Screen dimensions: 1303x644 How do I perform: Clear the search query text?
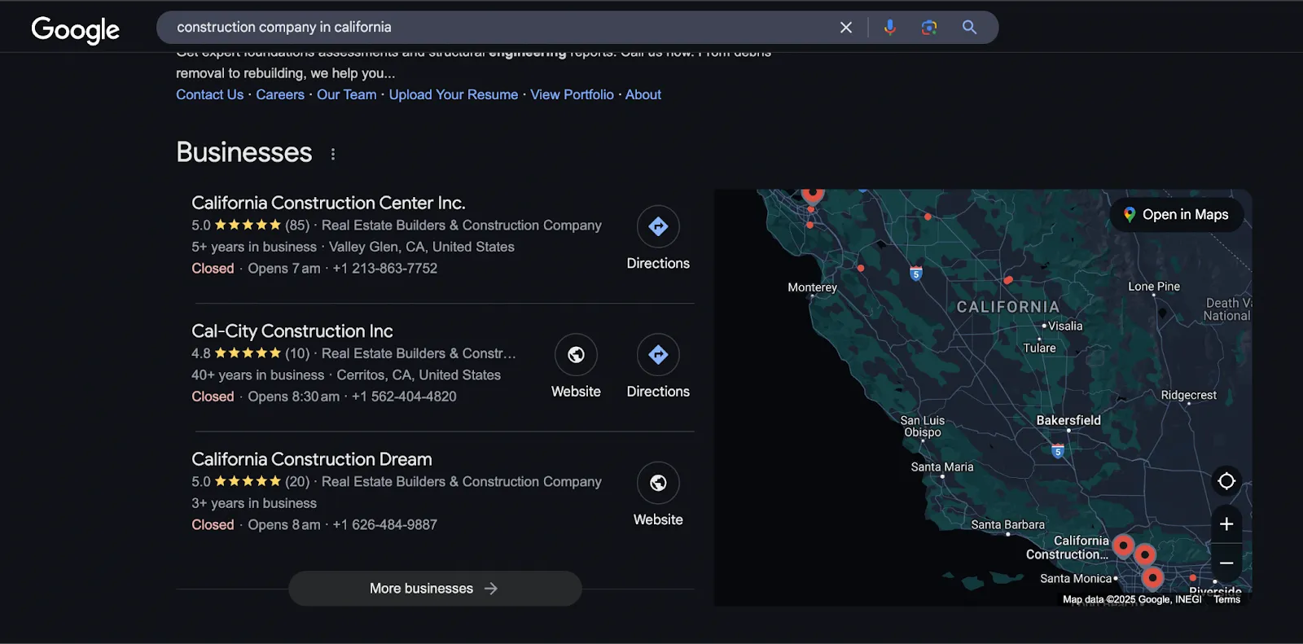(x=846, y=28)
